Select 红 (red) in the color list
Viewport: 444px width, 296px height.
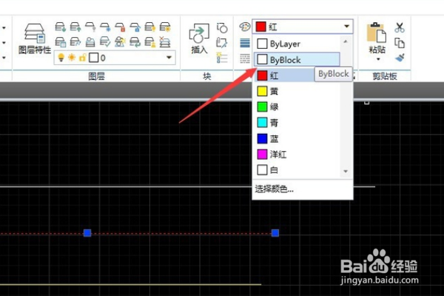click(284, 75)
